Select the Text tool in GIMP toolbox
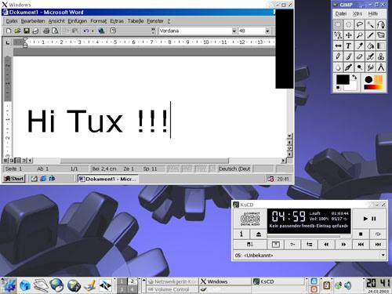392x294 pixels. click(x=348, y=46)
